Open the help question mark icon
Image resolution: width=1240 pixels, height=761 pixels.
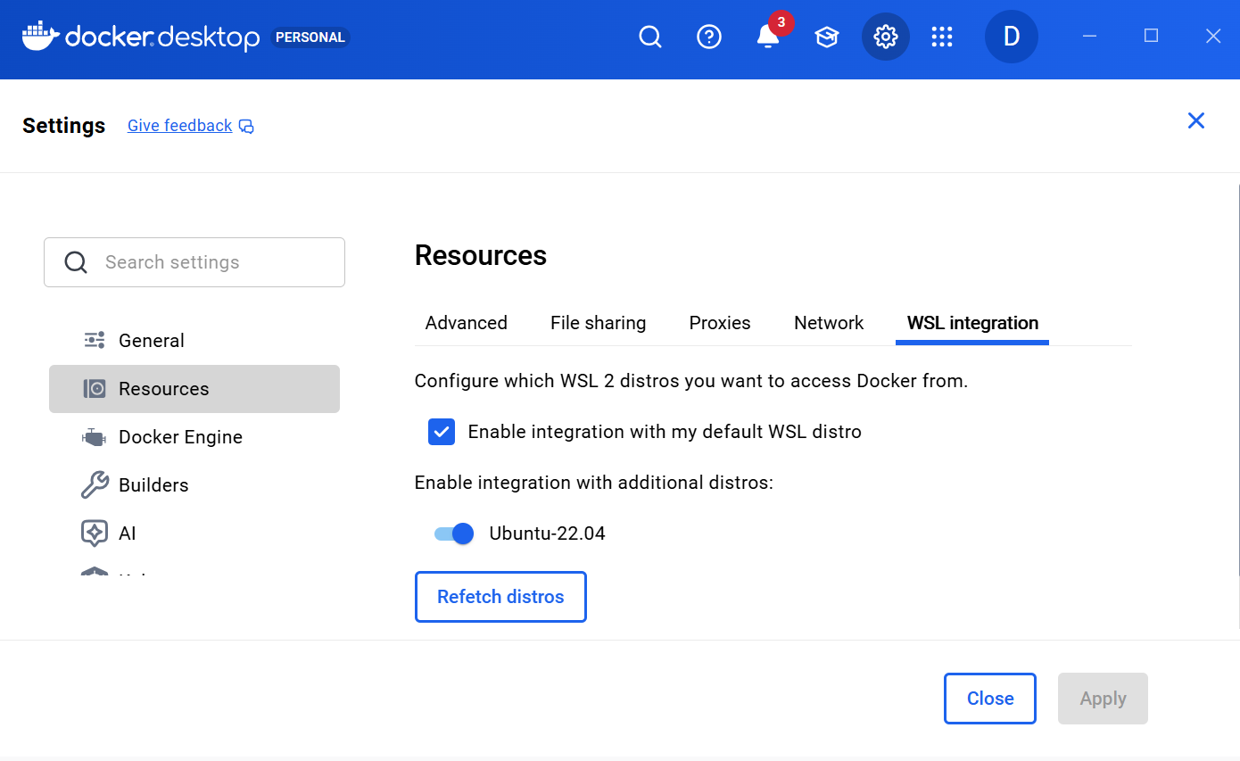coord(709,37)
